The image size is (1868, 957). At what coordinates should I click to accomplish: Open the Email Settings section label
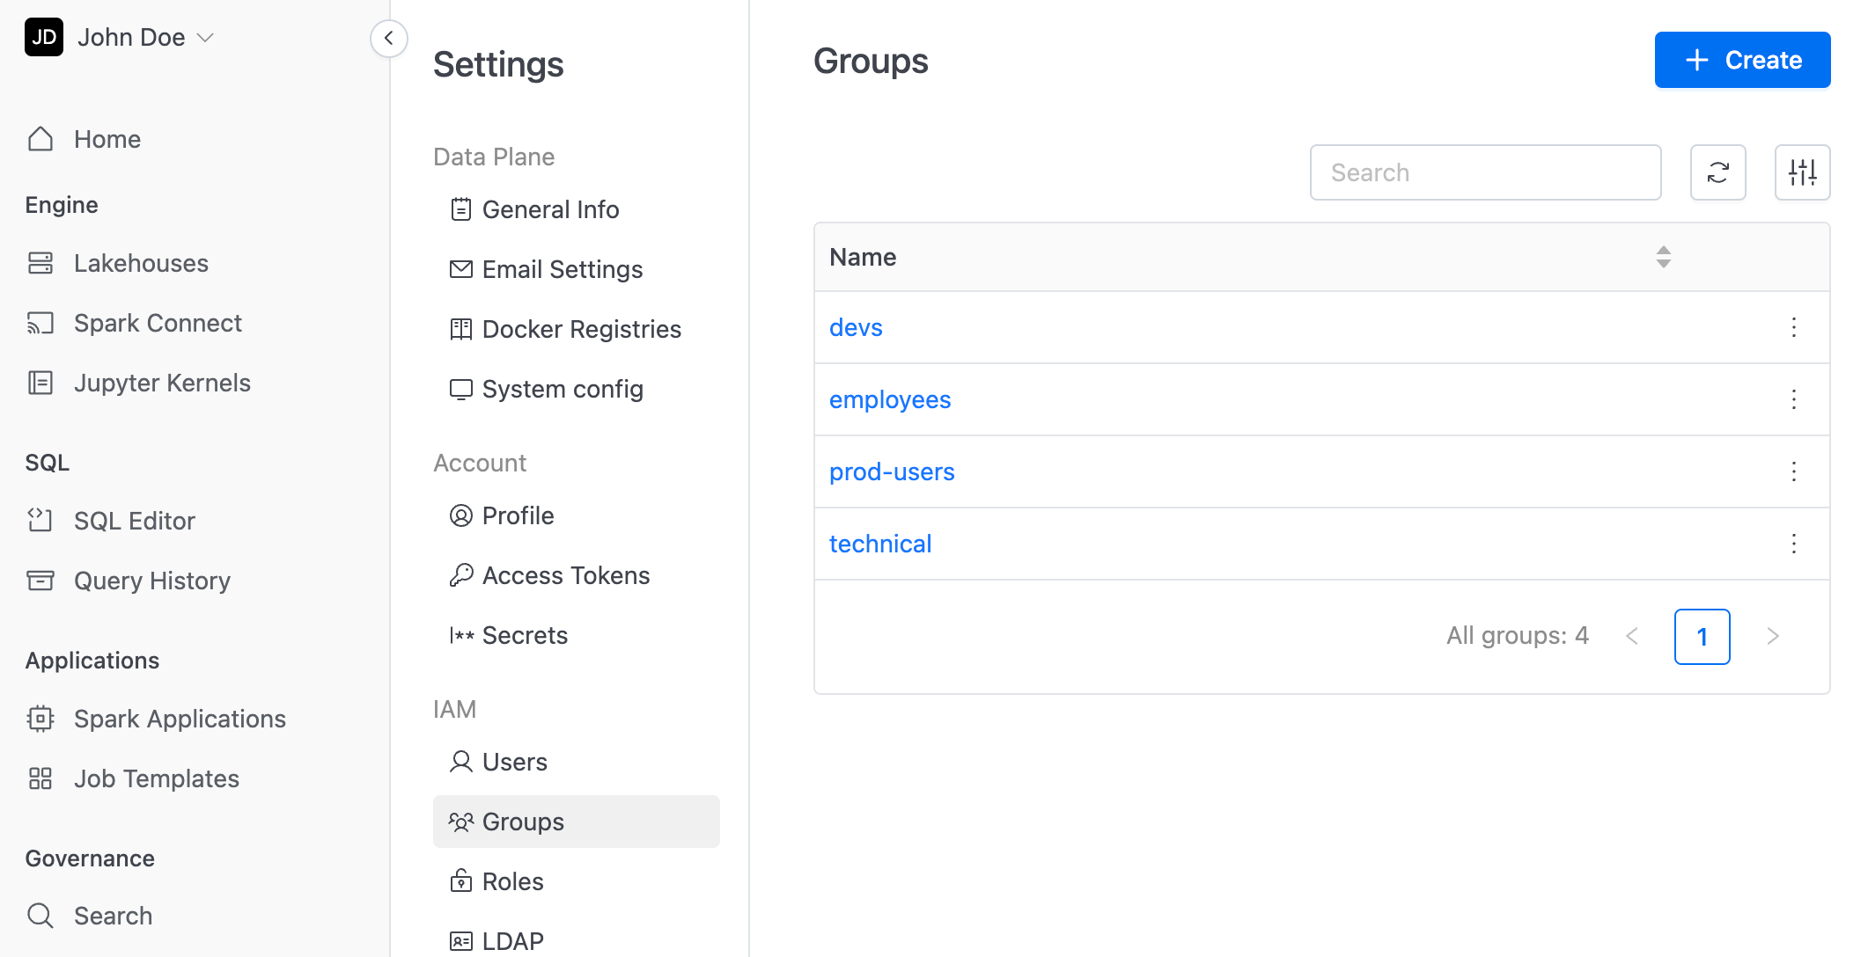(563, 269)
